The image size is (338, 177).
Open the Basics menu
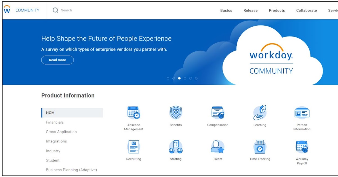[226, 10]
